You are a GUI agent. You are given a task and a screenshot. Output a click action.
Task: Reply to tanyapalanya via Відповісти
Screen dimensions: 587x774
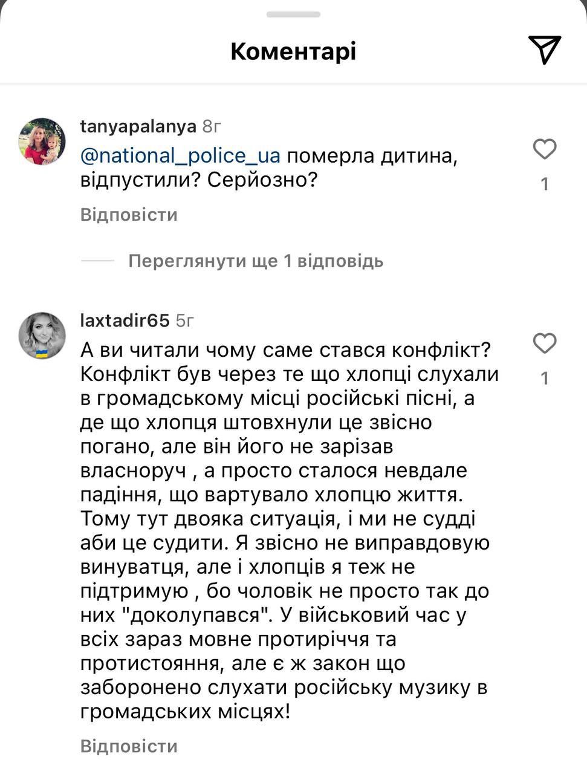coord(129,215)
